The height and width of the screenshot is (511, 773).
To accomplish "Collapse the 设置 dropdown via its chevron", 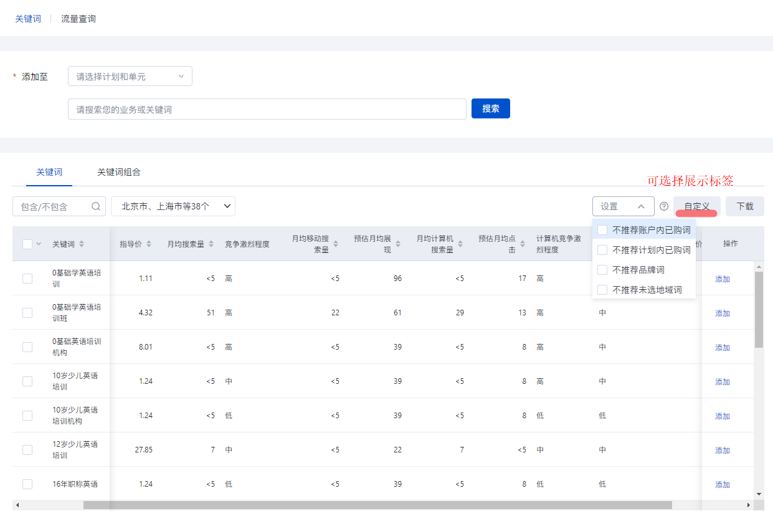I will 642,206.
